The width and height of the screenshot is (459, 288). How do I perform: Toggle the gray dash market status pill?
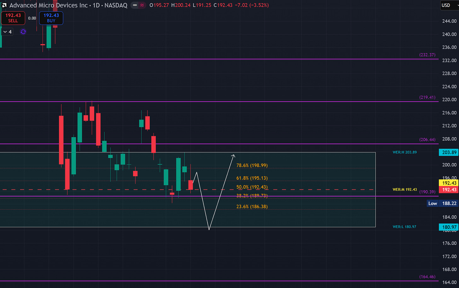point(135,5)
